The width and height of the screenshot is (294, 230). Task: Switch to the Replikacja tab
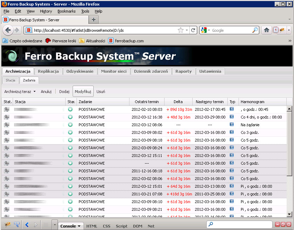(x=48, y=71)
